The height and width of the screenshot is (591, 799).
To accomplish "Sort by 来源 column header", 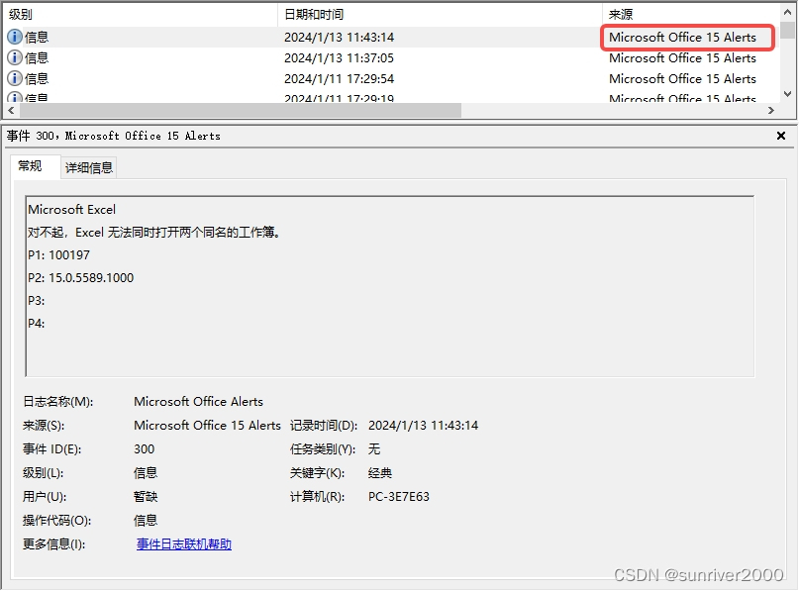I will (690, 14).
